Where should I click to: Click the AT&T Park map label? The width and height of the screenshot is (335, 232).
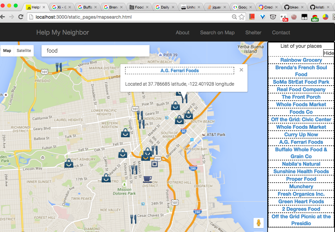pos(216,135)
